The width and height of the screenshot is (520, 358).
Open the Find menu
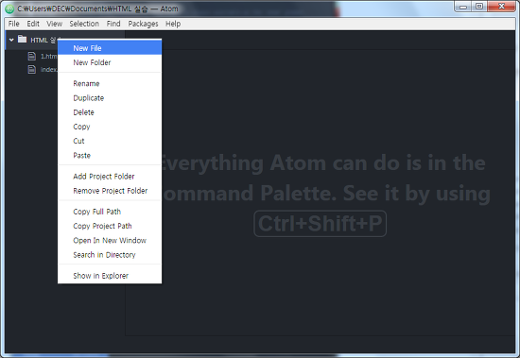pos(113,24)
